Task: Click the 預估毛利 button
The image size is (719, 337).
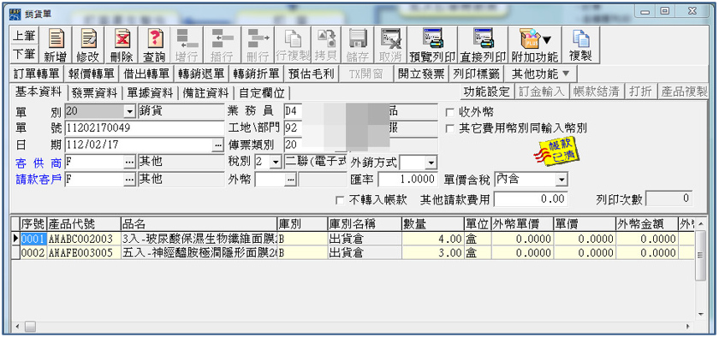Action: [x=312, y=74]
